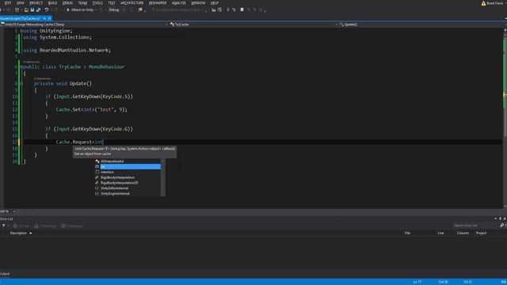Click the New Project toolbar icon
Screen dimensions: 507x285
[17, 10]
